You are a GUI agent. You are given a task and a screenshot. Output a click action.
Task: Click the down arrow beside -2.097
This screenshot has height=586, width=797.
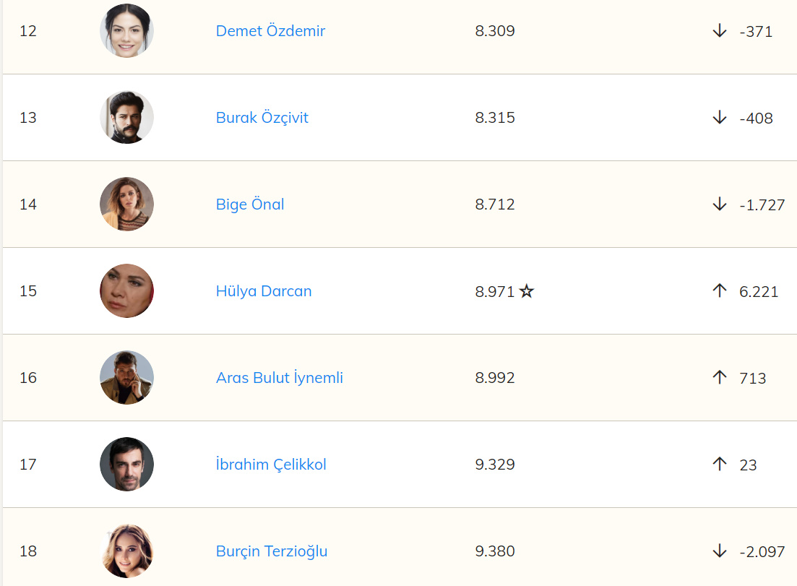(719, 551)
